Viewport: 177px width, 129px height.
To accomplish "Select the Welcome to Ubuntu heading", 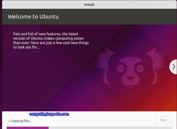I will [33, 17].
